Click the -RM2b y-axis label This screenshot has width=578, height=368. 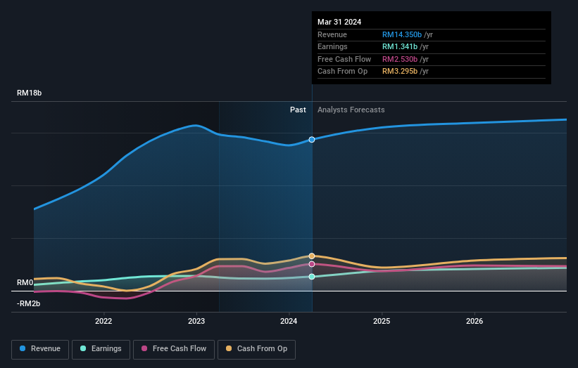pos(28,303)
